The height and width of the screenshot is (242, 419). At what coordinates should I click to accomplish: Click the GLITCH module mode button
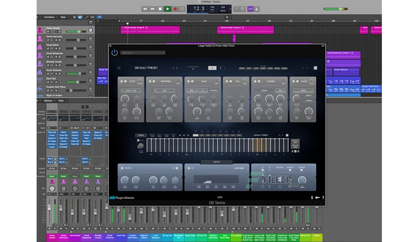point(303,90)
